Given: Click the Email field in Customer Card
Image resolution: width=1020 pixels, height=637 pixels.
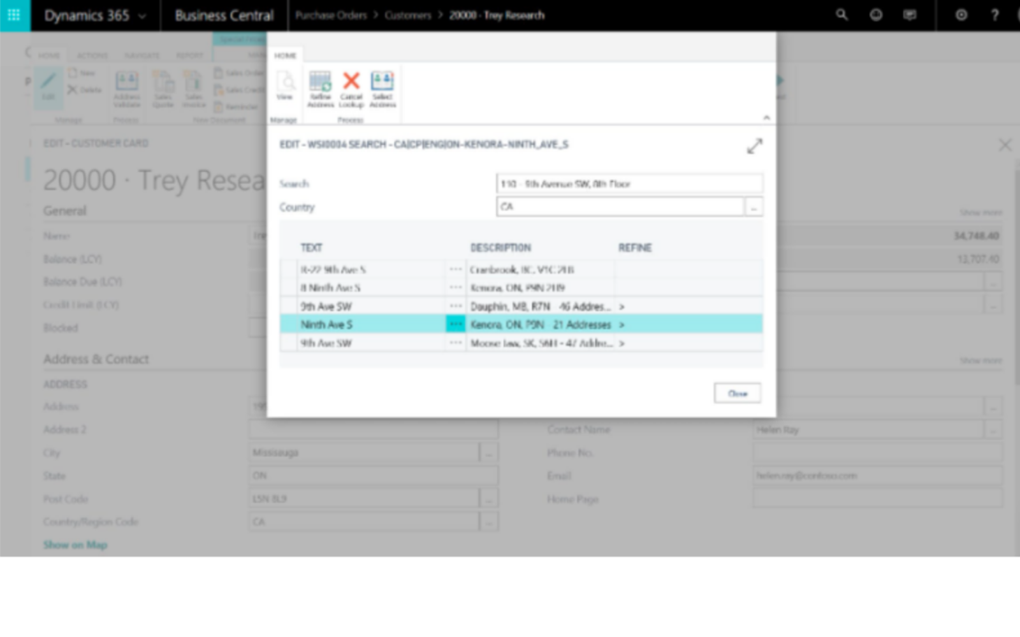Looking at the screenshot, I should (x=877, y=476).
